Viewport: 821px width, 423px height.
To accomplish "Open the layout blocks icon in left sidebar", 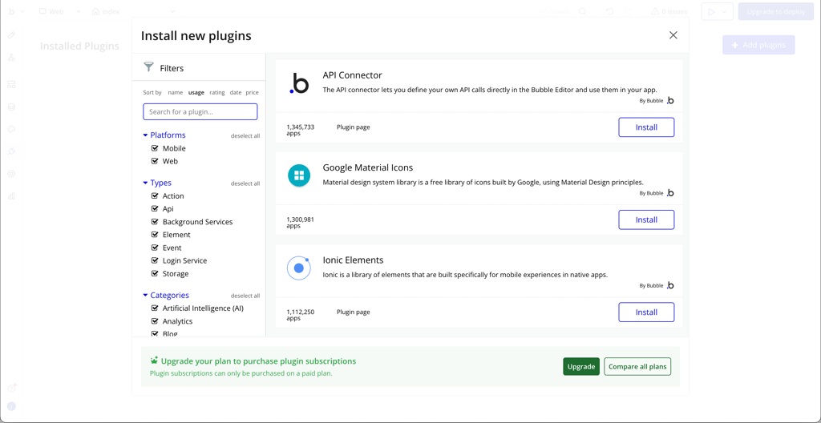I will click(11, 84).
